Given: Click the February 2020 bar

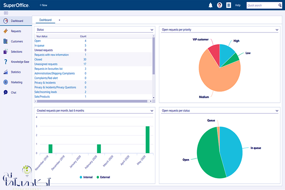Looking at the screenshot, I should coord(99,149).
